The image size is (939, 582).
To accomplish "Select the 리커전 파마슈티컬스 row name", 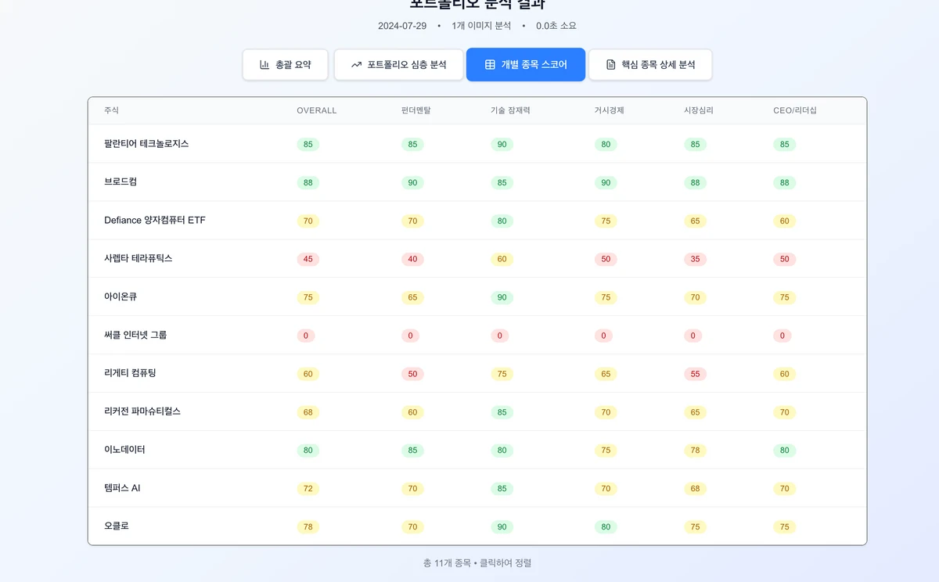I will pyautogui.click(x=142, y=411).
